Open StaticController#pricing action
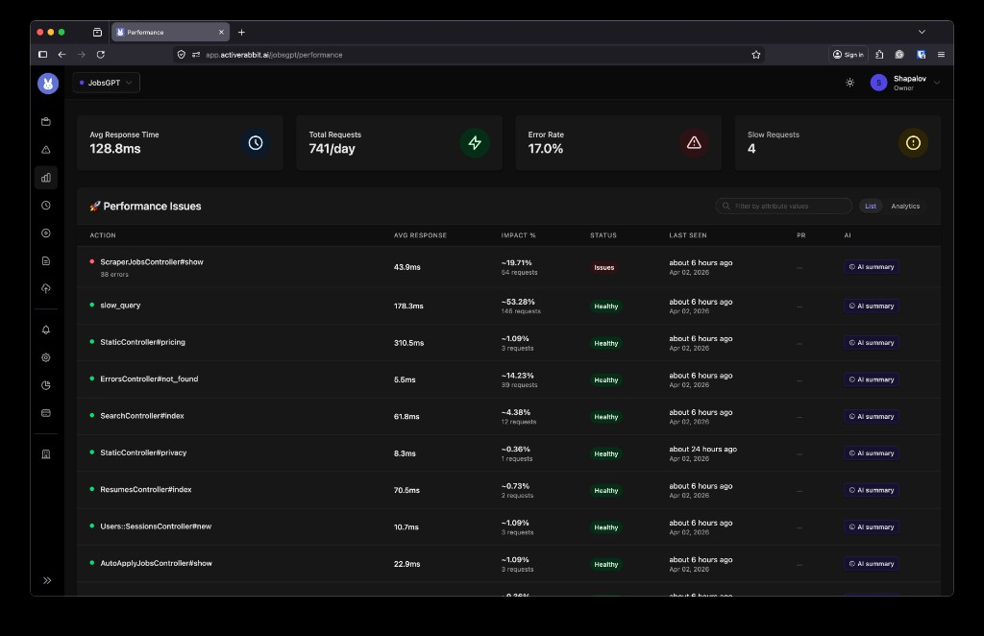 [x=142, y=342]
